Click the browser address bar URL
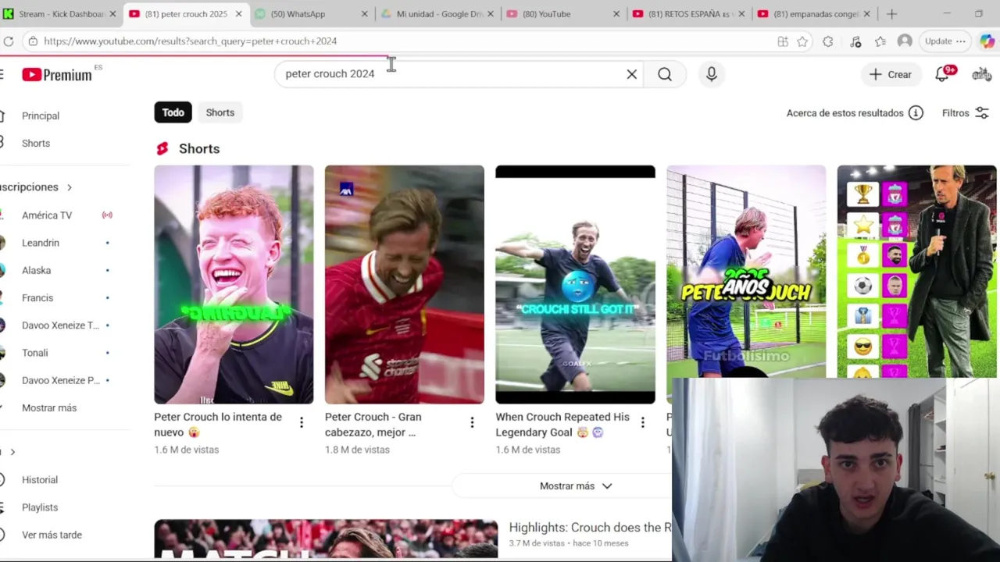Image resolution: width=1000 pixels, height=562 pixels. pyautogui.click(x=191, y=41)
